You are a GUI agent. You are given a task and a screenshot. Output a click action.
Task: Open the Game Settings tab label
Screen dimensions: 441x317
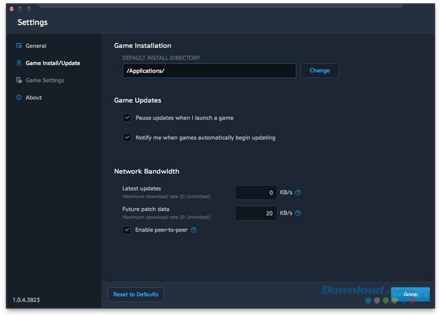45,80
